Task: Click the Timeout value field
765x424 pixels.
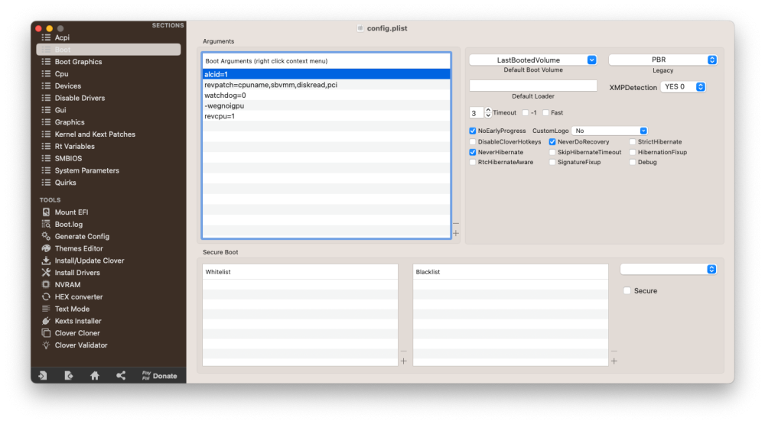Action: tap(476, 113)
